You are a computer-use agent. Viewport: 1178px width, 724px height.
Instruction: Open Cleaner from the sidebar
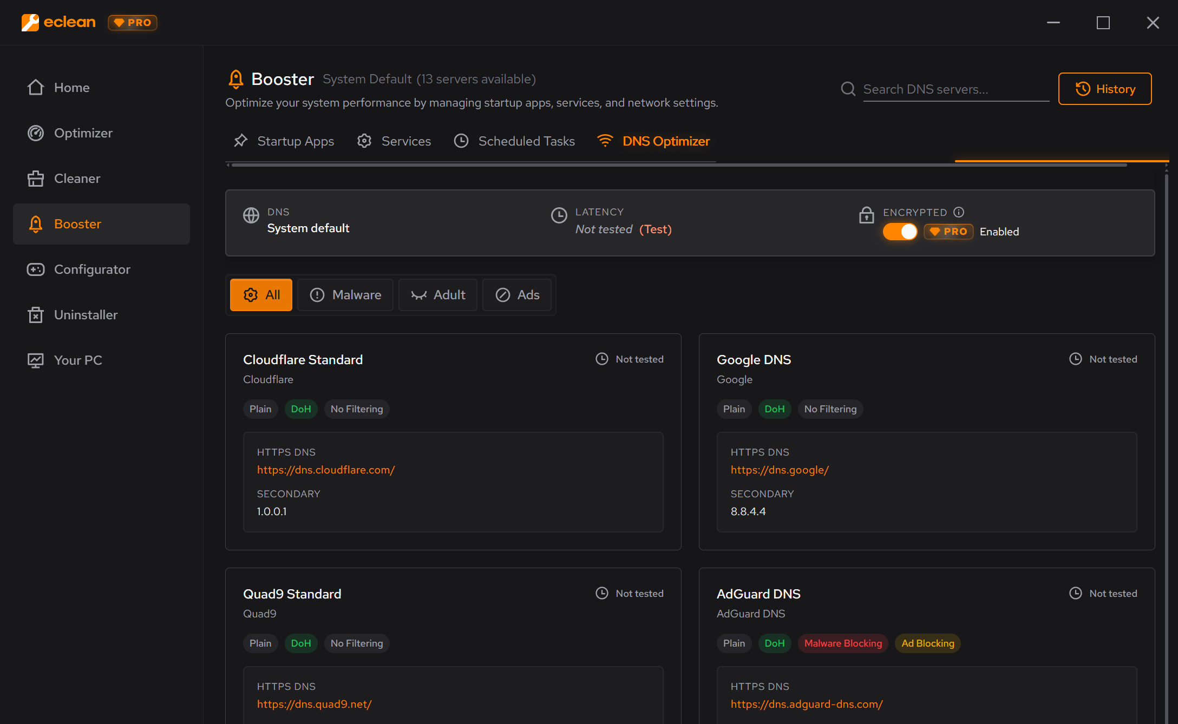pos(101,179)
